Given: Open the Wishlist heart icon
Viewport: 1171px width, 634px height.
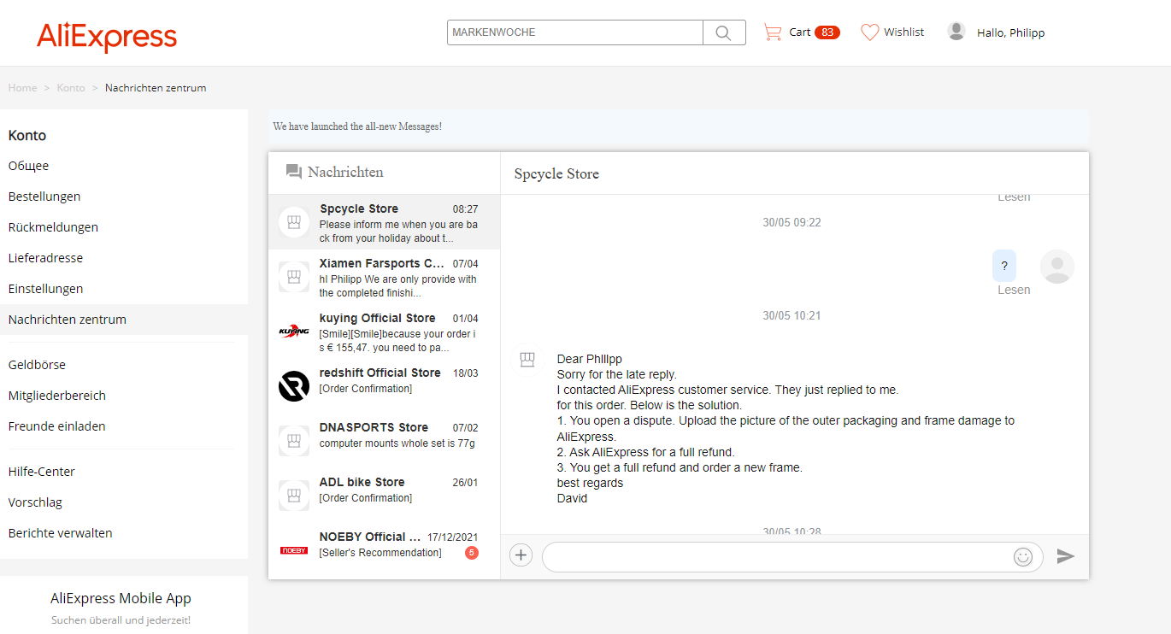Looking at the screenshot, I should [x=869, y=32].
